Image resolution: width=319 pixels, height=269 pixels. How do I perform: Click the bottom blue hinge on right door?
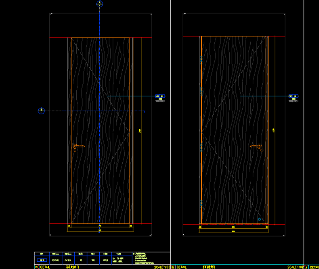201,203
